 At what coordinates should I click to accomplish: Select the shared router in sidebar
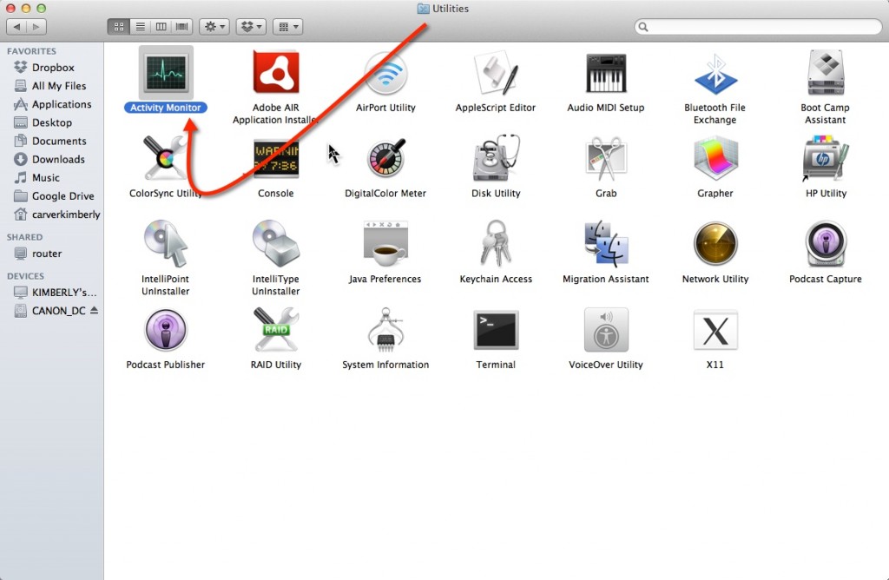pos(51,254)
